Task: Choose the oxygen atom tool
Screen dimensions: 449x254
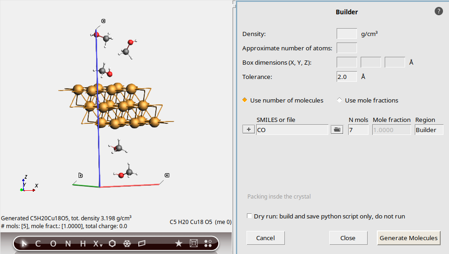Action: coord(53,244)
